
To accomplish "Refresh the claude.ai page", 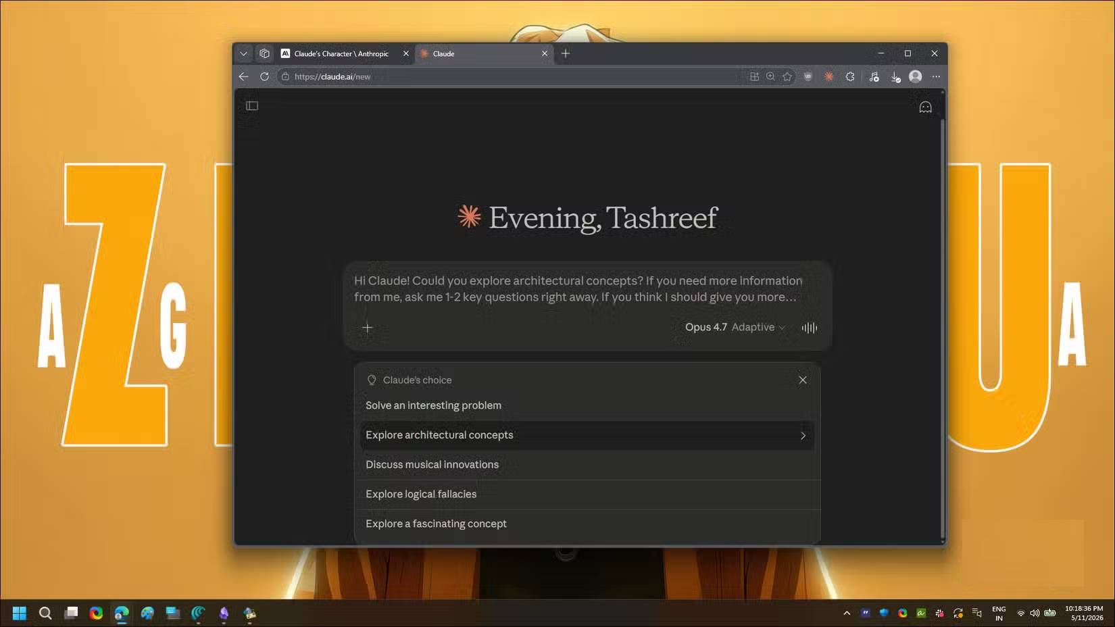I will 264,76.
